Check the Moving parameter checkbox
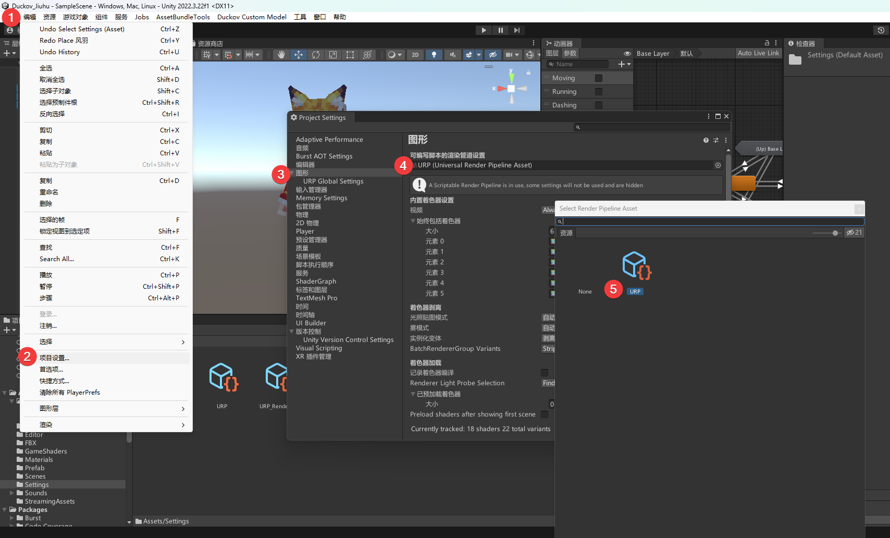890x538 pixels. 598,78
